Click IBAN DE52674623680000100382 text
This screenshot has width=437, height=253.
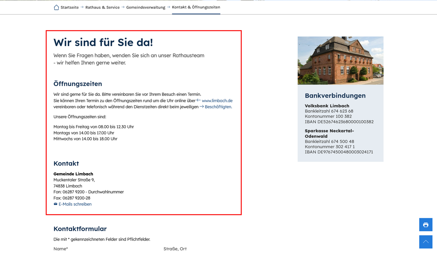[339, 122]
